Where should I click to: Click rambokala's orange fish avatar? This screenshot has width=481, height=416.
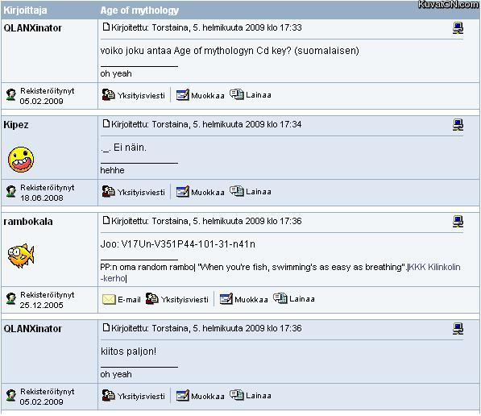click(21, 256)
